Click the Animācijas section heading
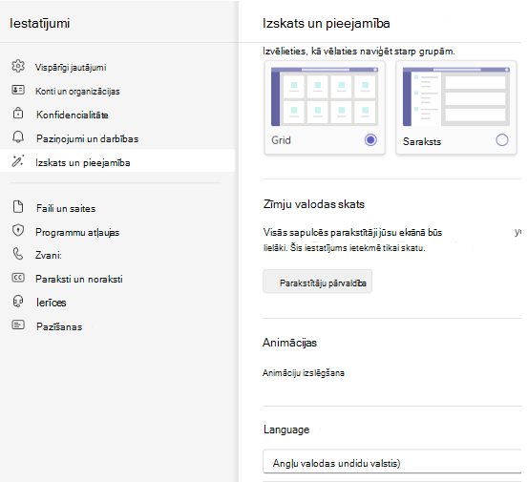 289,343
